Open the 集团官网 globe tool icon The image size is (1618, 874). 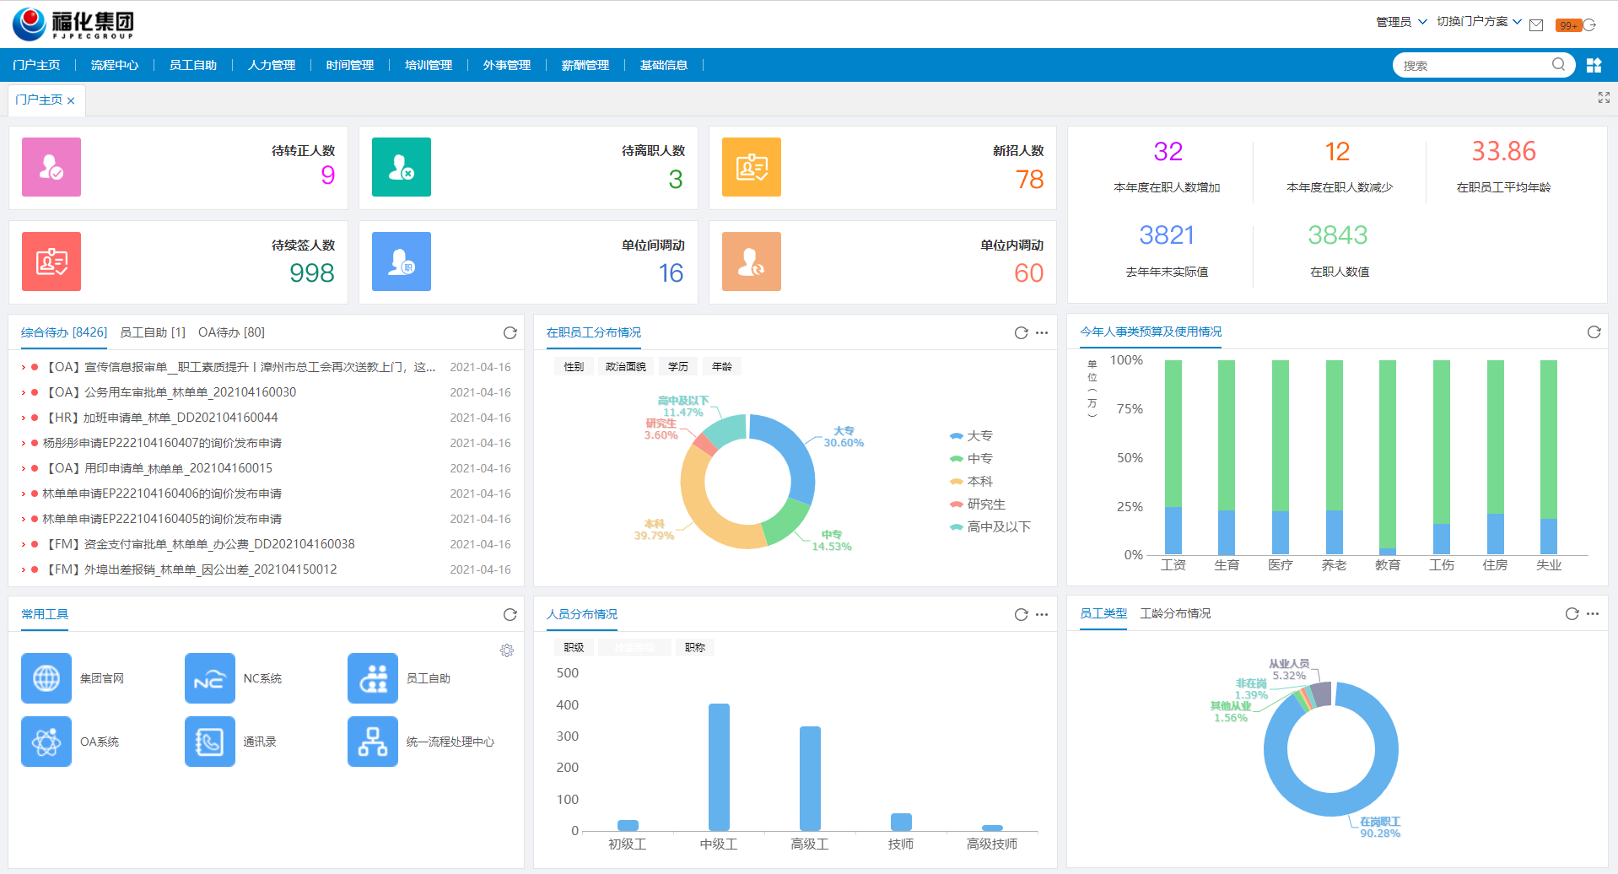[x=46, y=678]
